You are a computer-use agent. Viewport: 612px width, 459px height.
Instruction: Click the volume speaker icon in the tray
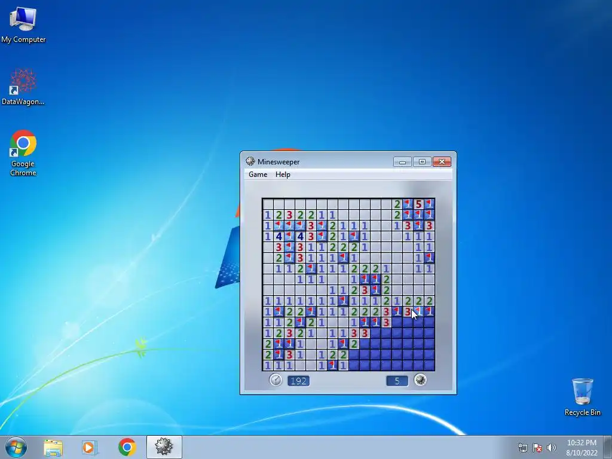click(551, 448)
